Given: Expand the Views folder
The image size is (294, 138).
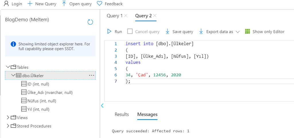Looking at the screenshot, I should click(x=8, y=118).
